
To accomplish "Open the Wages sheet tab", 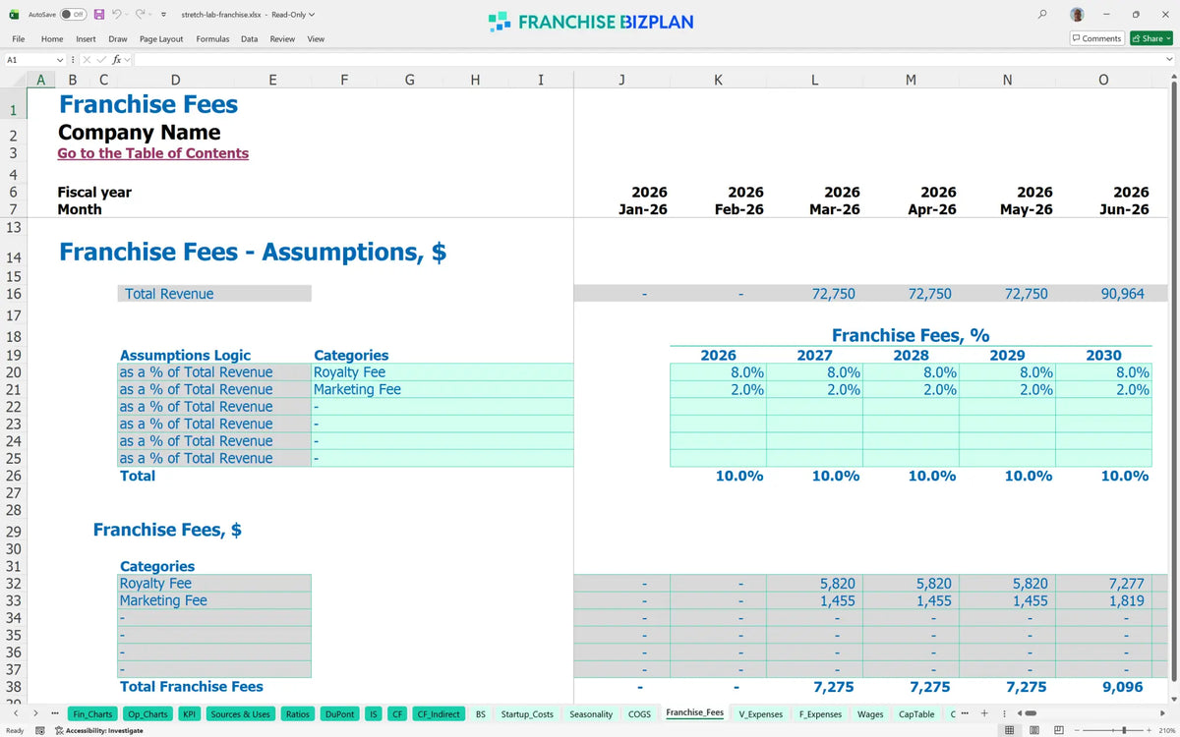I will coord(870,714).
